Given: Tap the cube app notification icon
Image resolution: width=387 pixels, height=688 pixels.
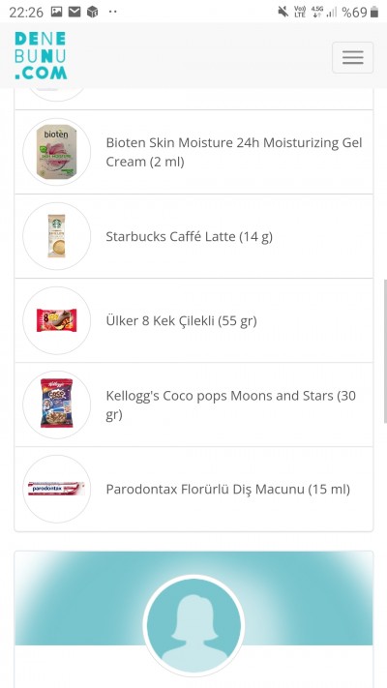Looking at the screenshot, I should [x=93, y=12].
